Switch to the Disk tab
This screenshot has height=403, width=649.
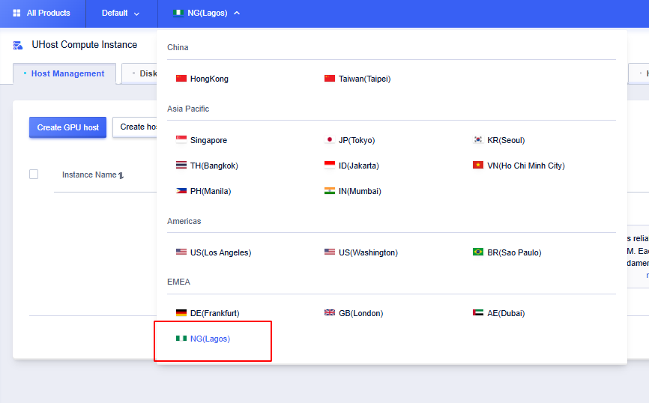140,73
